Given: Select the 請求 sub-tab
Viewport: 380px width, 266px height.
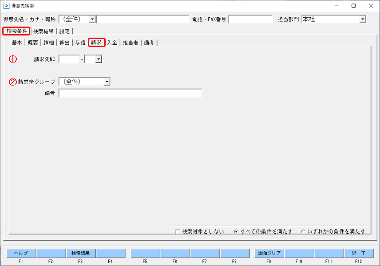Looking at the screenshot, I should [96, 43].
